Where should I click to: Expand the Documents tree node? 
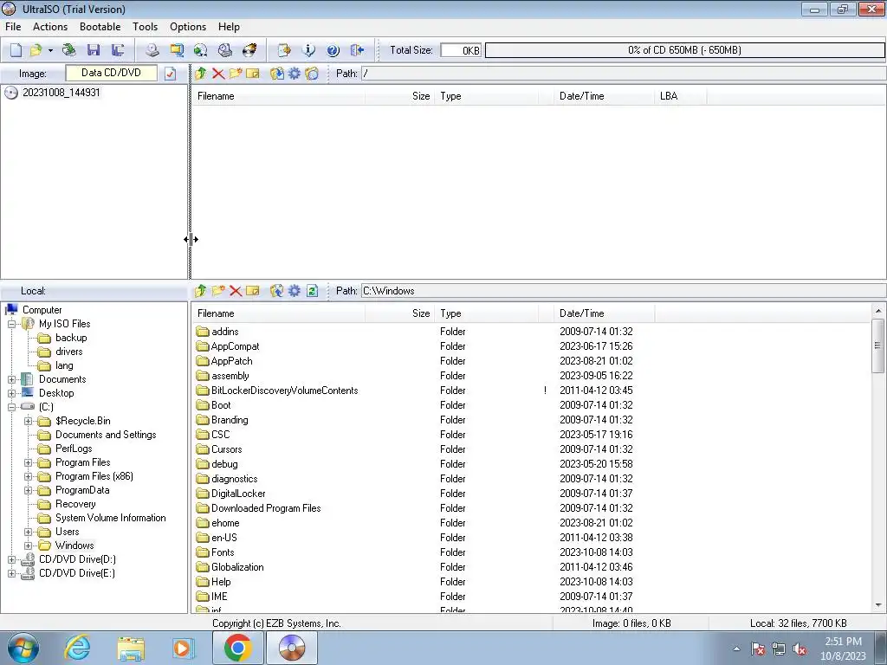coord(11,379)
